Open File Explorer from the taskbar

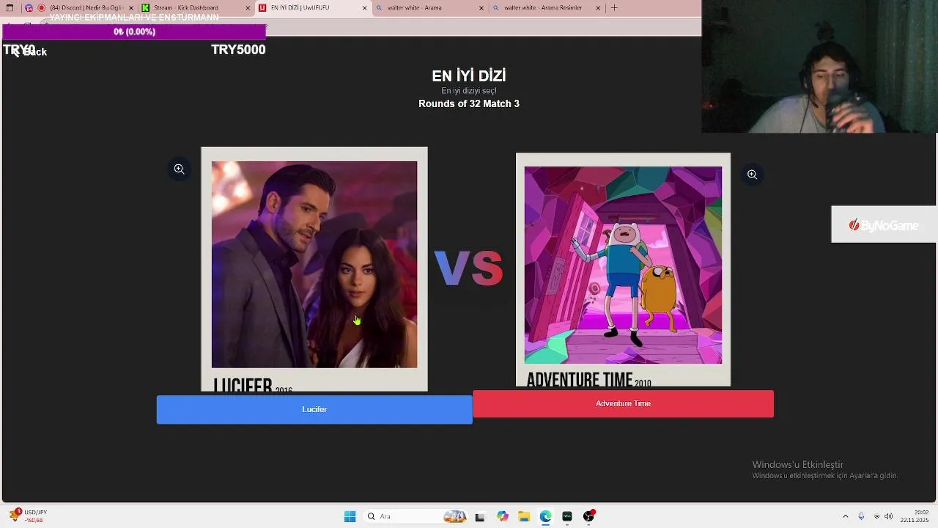coord(523,516)
